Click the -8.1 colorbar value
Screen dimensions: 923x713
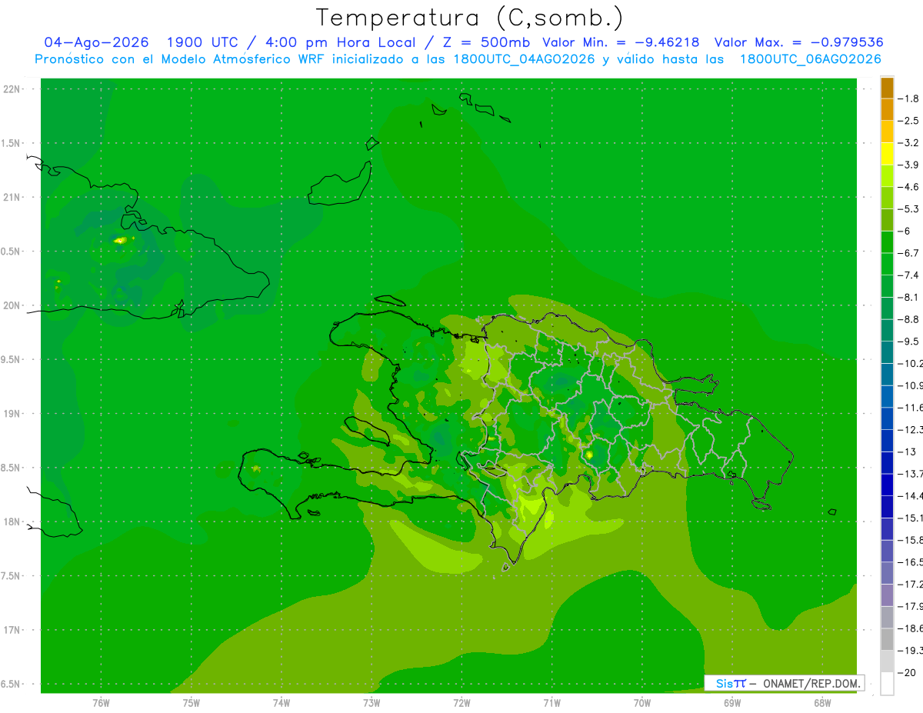coord(908,297)
